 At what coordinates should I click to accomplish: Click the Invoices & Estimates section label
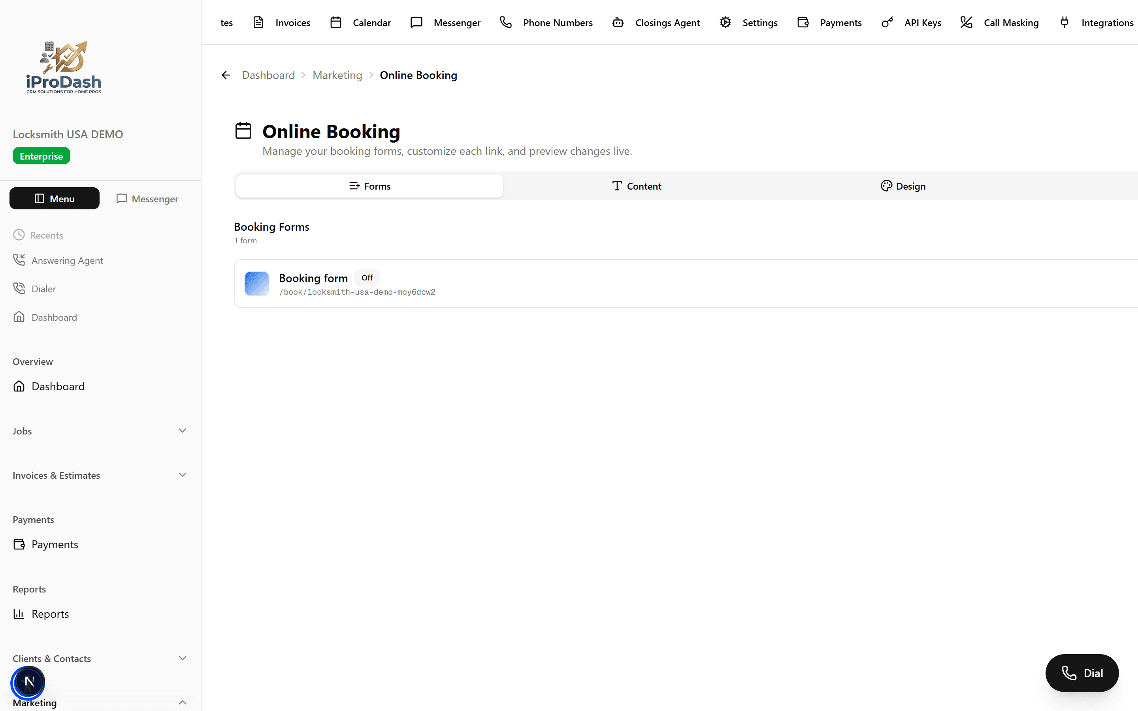point(57,475)
